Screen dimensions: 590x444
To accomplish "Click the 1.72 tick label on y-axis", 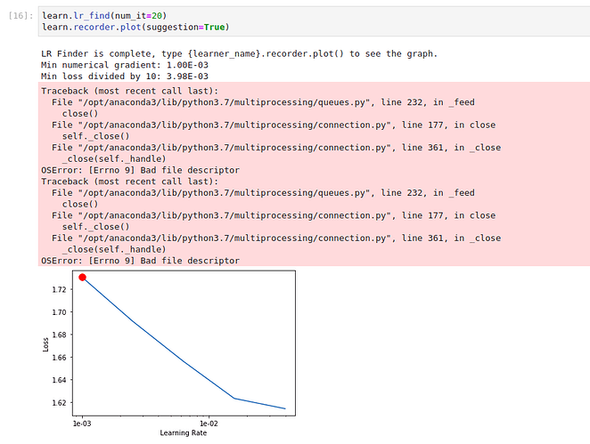I will tap(59, 289).
